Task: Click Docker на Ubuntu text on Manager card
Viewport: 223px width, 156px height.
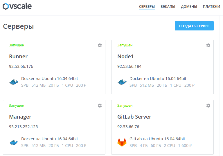Action: [x=49, y=139]
